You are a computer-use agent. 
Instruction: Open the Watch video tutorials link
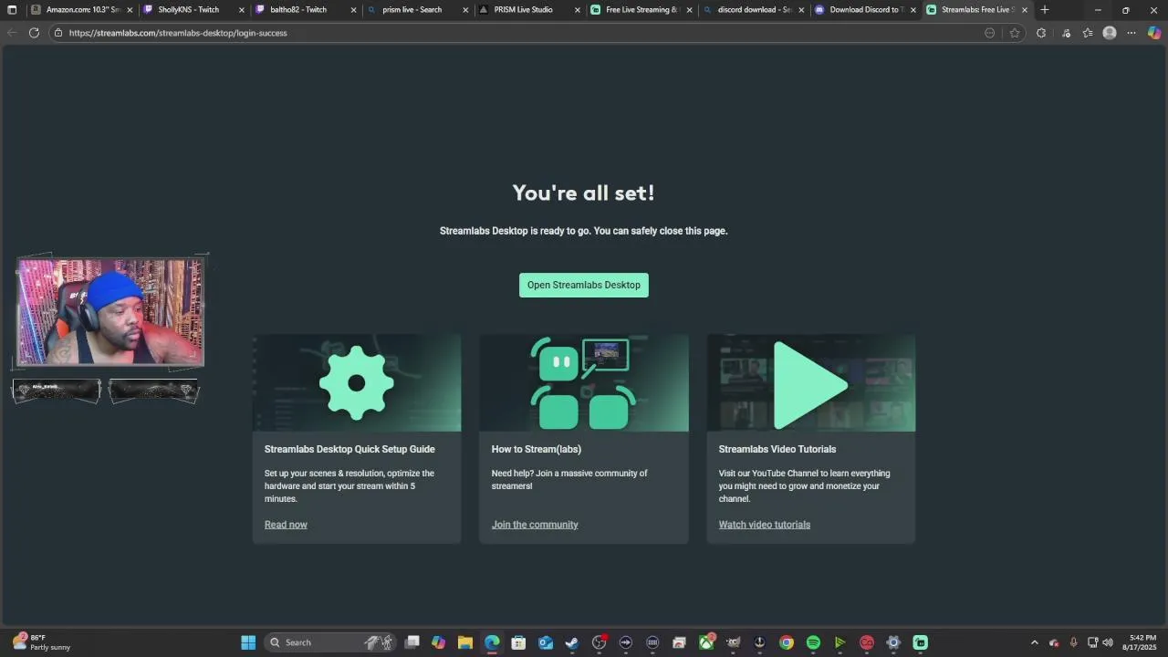pos(764,525)
